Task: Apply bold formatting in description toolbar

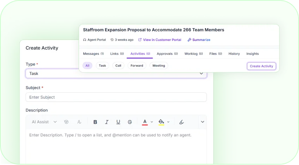Action: [95, 122]
